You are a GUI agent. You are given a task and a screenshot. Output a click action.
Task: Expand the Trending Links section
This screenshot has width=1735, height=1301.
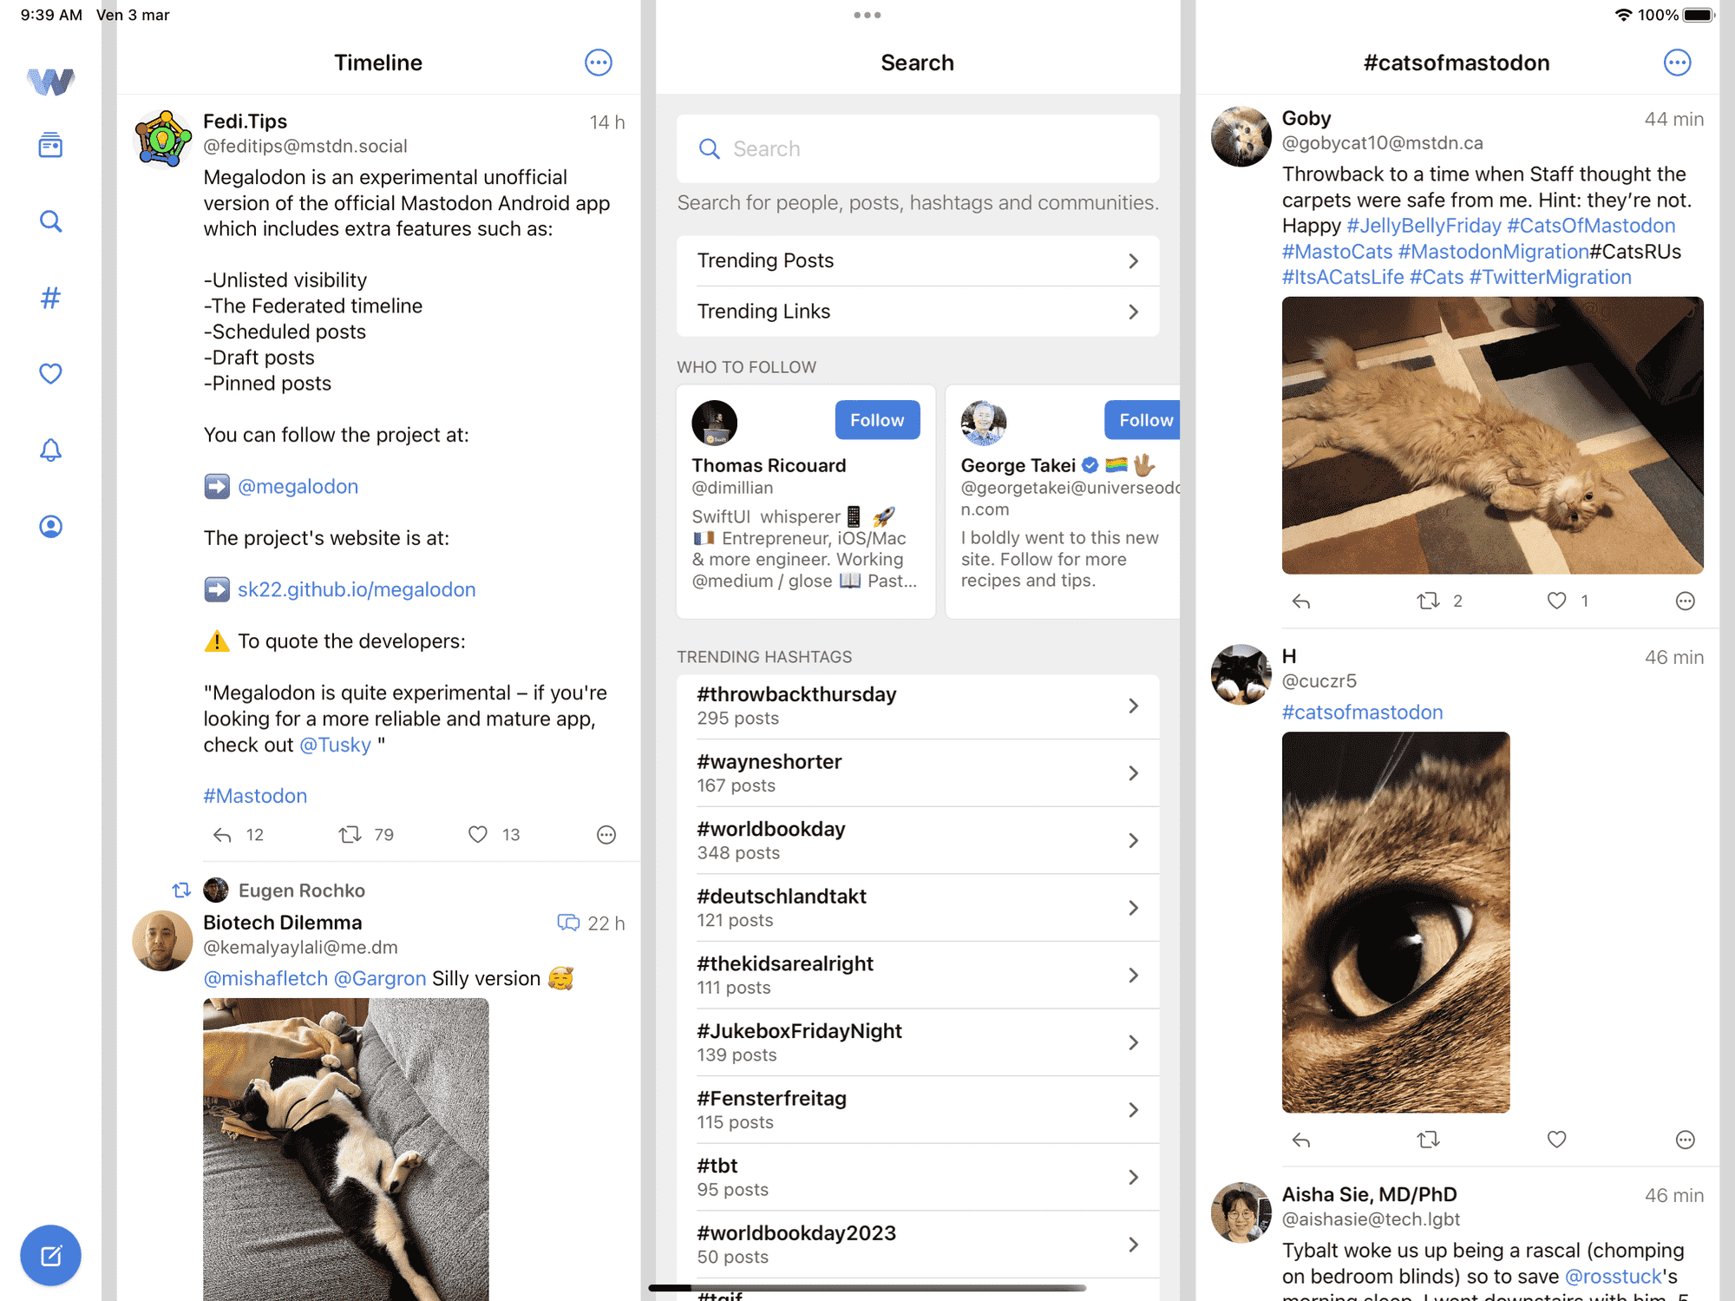(x=918, y=310)
